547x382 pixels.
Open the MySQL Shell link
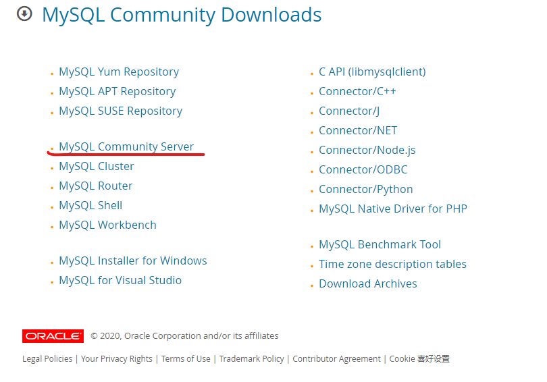tap(90, 205)
